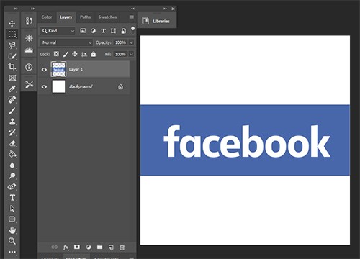
Task: Select the Horizontal Type tool
Action: pos(12,198)
